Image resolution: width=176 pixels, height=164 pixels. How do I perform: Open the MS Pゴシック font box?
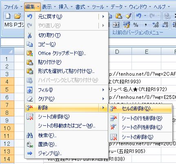(x=14, y=25)
